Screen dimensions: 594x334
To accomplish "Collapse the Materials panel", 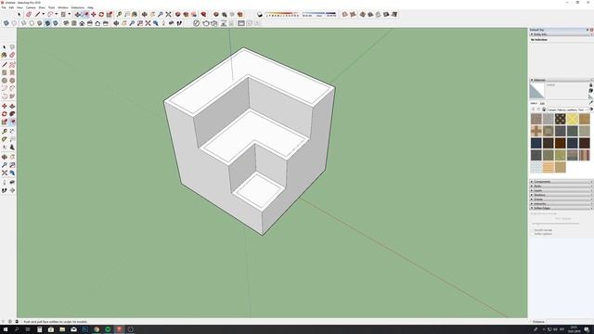I will point(532,80).
